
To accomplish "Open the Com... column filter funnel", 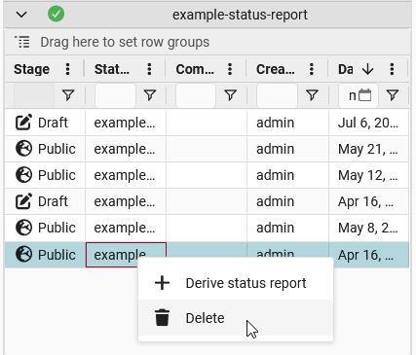I will pyautogui.click(x=230, y=95).
